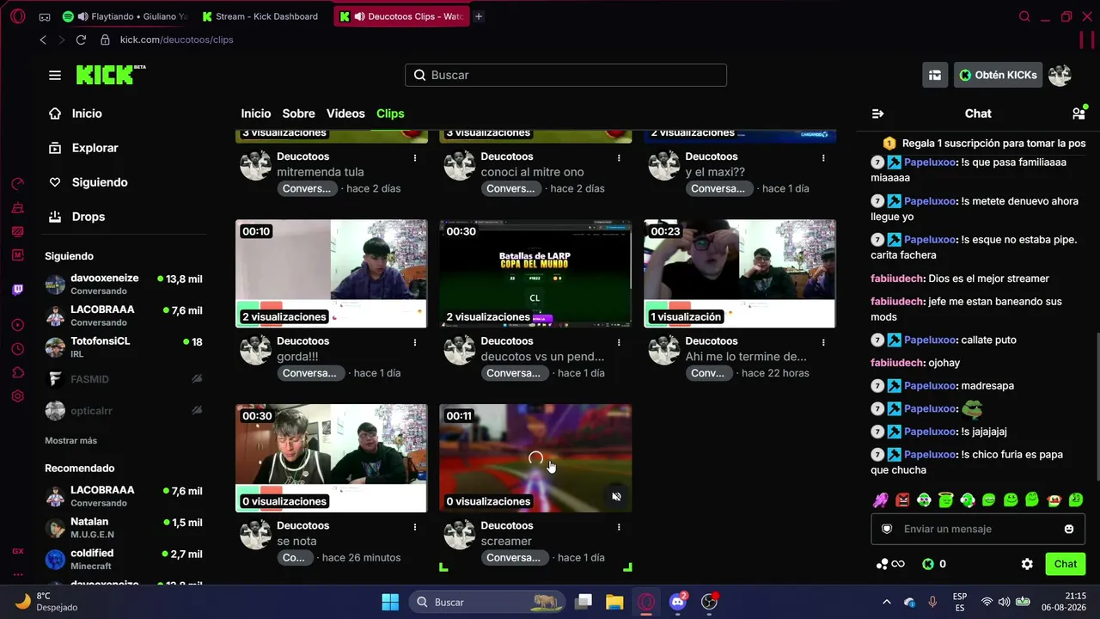
Task: Open chat settings gear
Action: pos(1027,564)
